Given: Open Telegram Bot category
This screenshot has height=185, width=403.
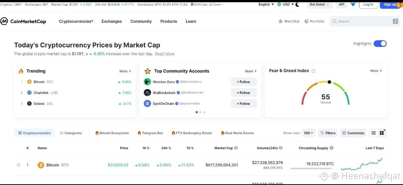Looking at the screenshot, I should [150, 133].
